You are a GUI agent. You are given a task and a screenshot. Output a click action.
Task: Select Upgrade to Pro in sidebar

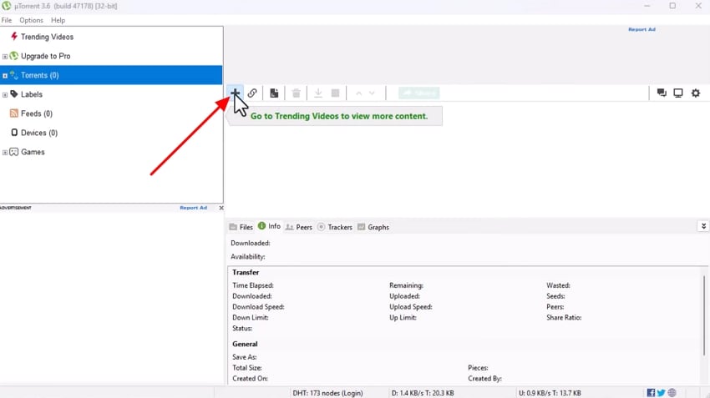coord(46,56)
